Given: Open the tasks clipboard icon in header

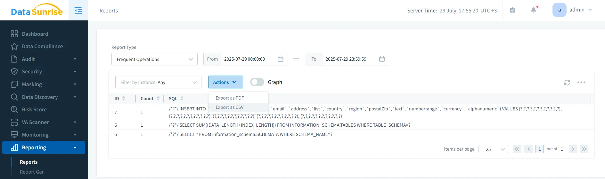Looking at the screenshot, I should coord(512,10).
